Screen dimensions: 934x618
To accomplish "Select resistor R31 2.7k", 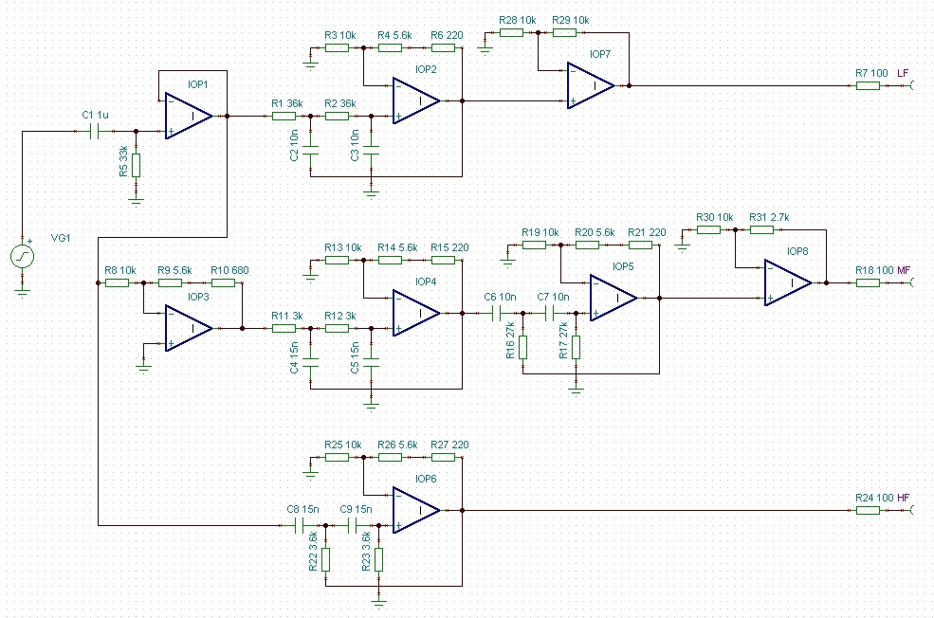I will 761,229.
